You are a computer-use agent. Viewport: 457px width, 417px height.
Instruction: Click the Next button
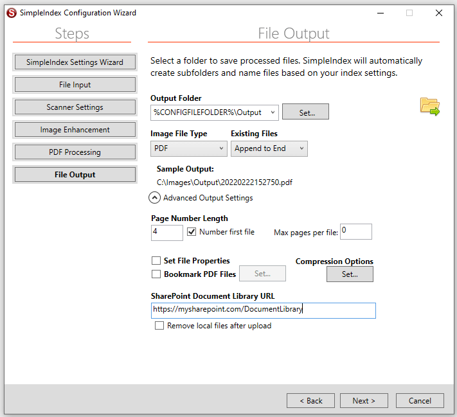click(364, 401)
